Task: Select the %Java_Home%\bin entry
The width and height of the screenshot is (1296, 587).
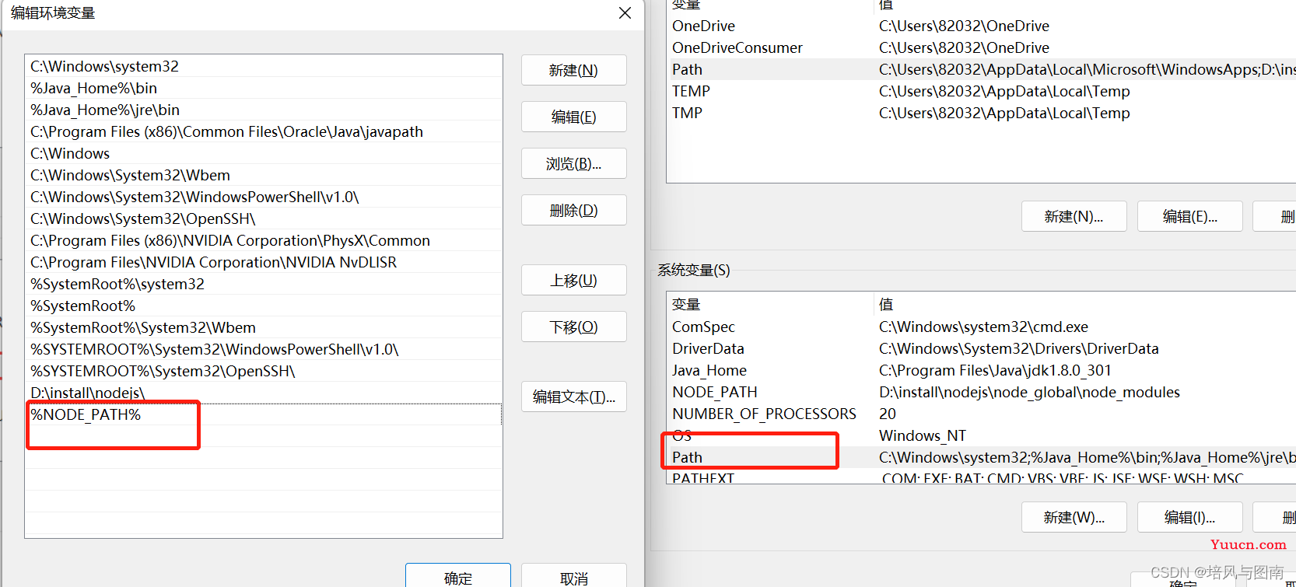Action: click(x=264, y=88)
